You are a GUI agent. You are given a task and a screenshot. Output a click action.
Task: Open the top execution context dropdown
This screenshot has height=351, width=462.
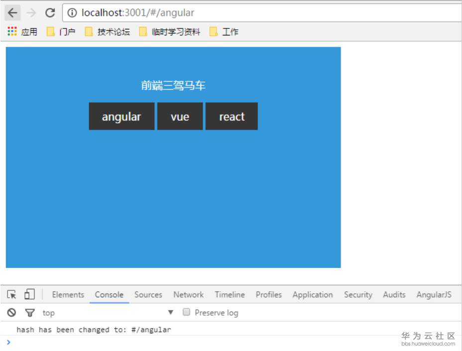coord(108,313)
